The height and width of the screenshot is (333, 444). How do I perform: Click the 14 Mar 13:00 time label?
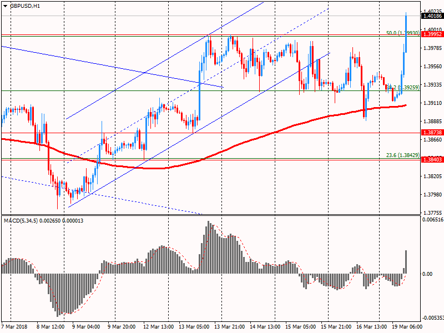(265, 327)
